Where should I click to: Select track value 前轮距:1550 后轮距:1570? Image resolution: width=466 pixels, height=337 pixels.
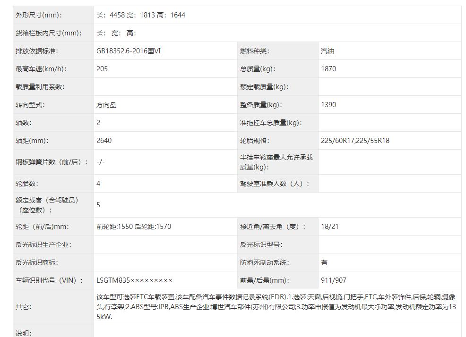click(134, 227)
